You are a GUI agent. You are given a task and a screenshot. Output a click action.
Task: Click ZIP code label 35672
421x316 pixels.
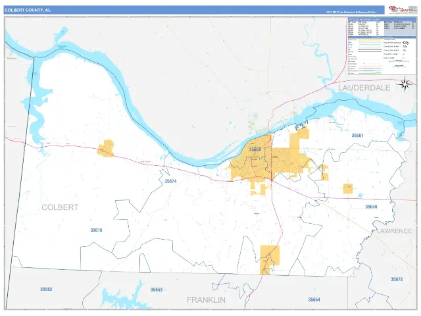(397, 279)
